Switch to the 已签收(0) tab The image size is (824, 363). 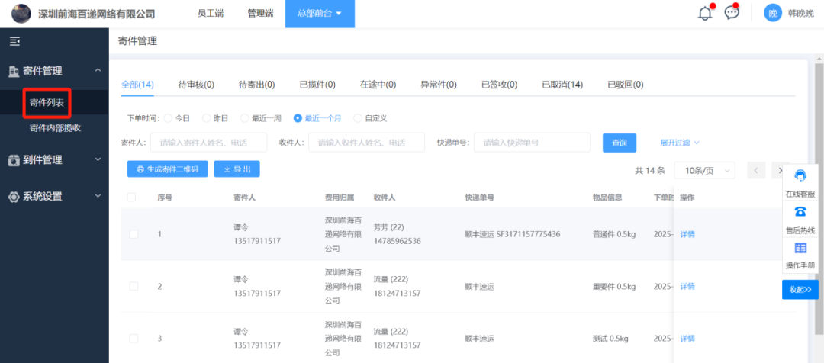point(499,85)
